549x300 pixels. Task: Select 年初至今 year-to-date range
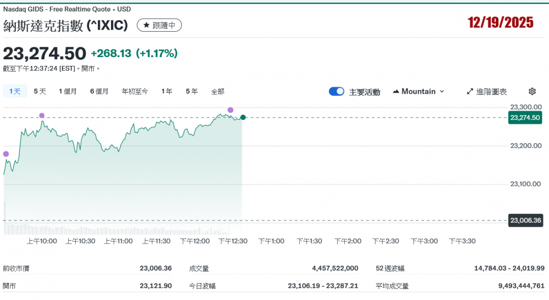pyautogui.click(x=135, y=92)
